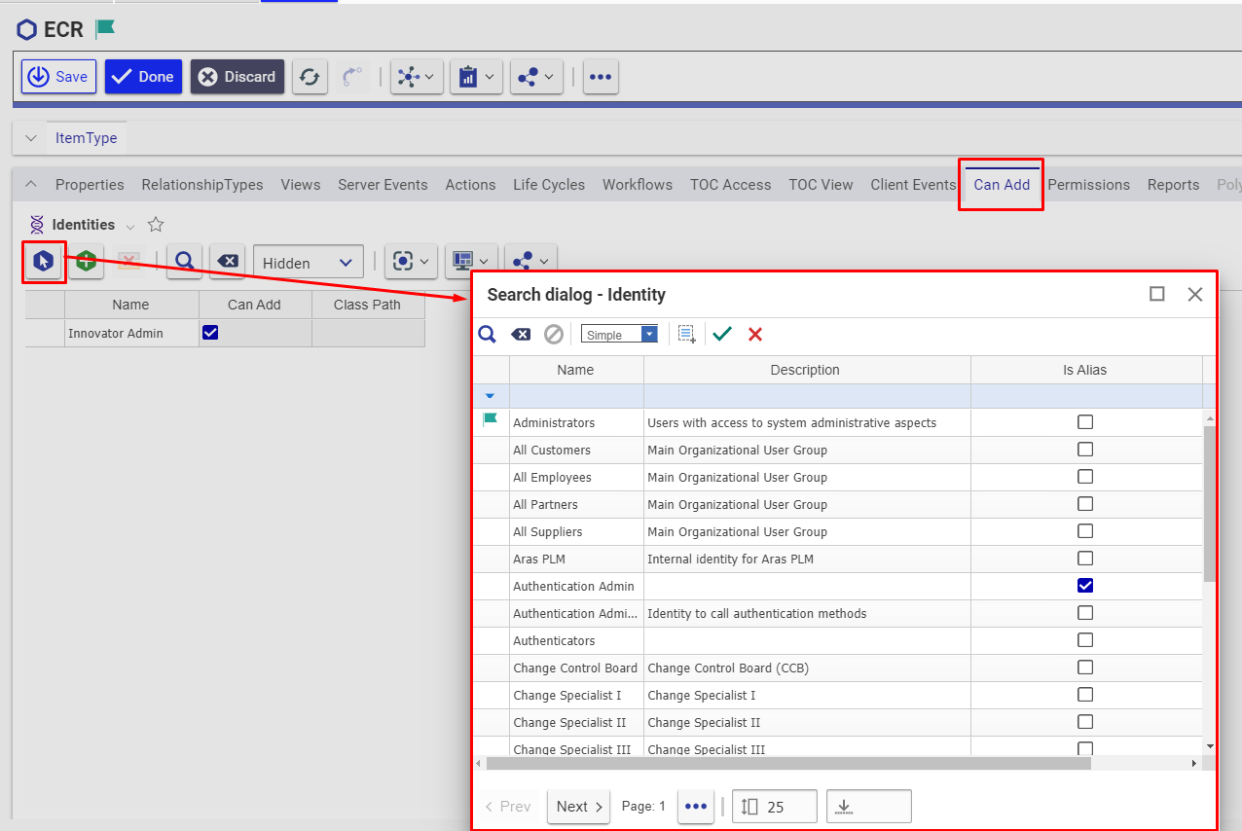Toggle Is Alias checkbox for Authentication Admin
The width and height of the screenshot is (1242, 831).
(1085, 586)
